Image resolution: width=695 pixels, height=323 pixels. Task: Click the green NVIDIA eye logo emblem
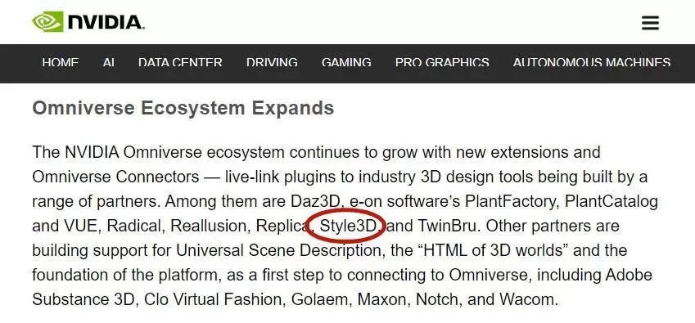[47, 22]
